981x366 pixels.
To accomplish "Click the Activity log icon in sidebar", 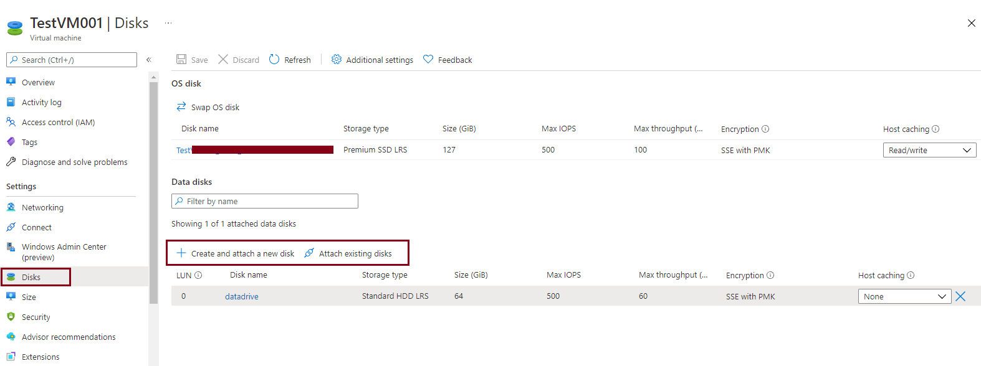I will 11,101.
